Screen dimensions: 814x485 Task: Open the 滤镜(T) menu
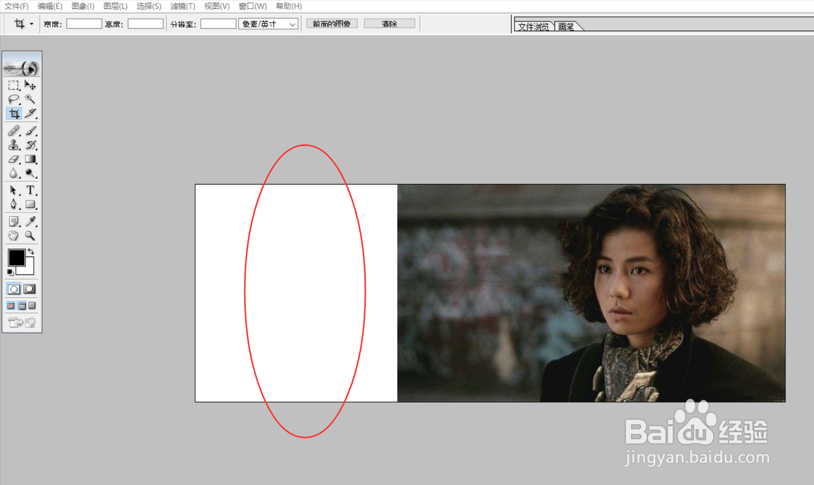pos(182,6)
